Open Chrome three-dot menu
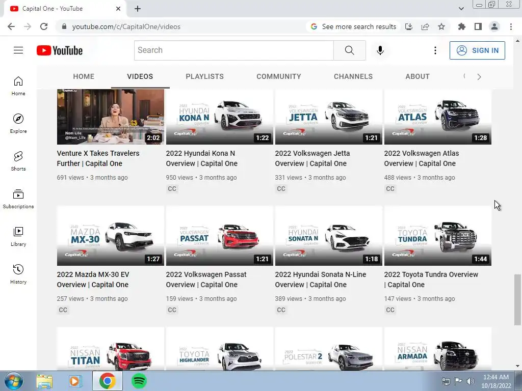 click(x=511, y=26)
